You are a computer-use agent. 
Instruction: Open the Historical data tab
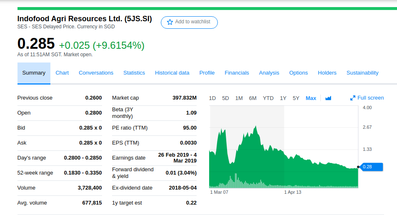[x=172, y=73]
